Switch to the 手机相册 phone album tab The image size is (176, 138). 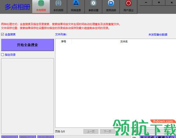click(x=58, y=7)
